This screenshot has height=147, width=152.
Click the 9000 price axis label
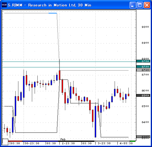pos(145,27)
